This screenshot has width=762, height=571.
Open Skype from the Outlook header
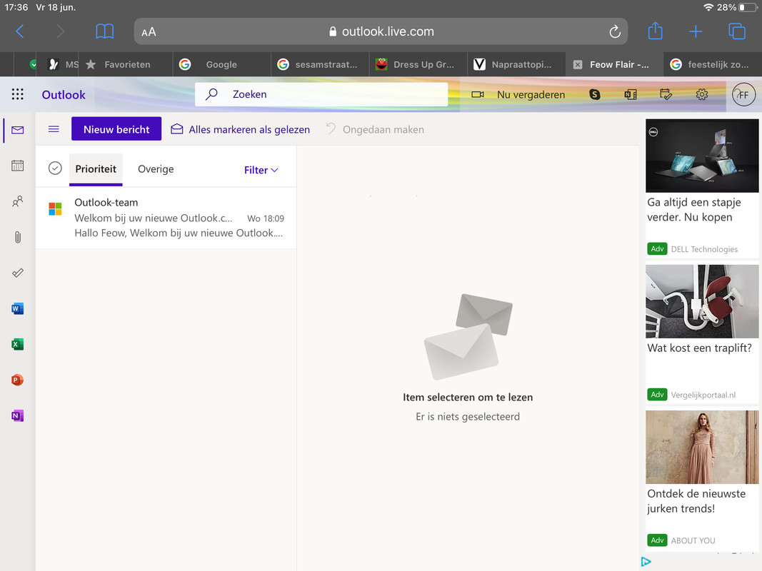coord(595,94)
